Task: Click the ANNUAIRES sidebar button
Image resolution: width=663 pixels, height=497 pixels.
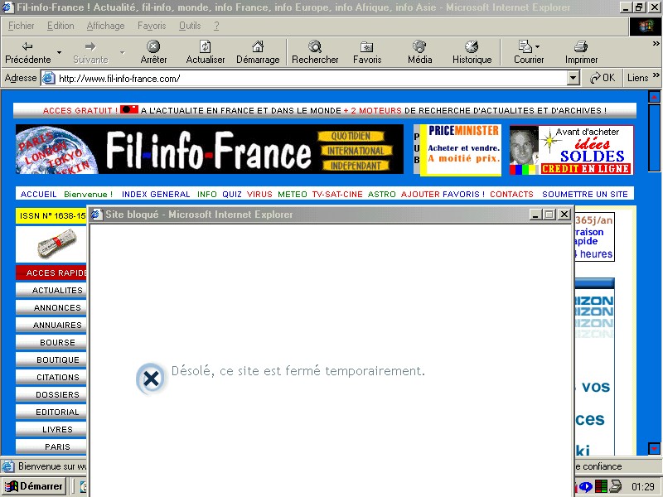Action: [51, 325]
